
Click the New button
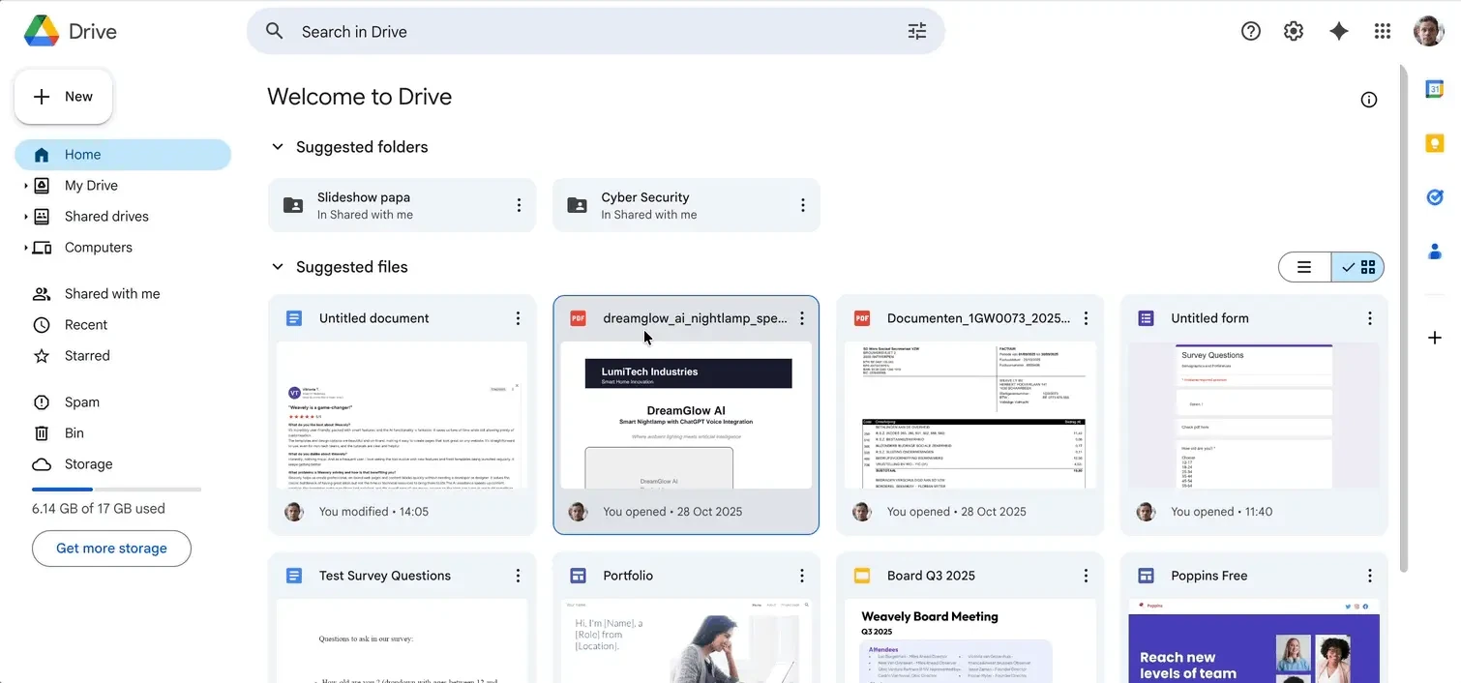tap(63, 96)
